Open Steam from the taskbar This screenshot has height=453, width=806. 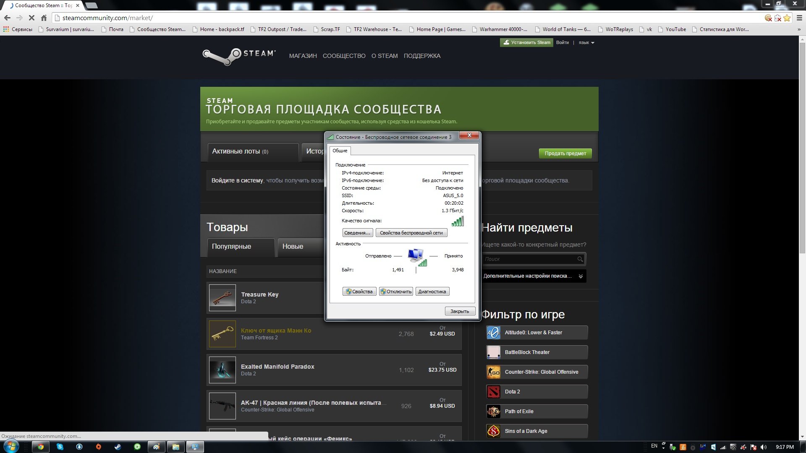pyautogui.click(x=118, y=447)
